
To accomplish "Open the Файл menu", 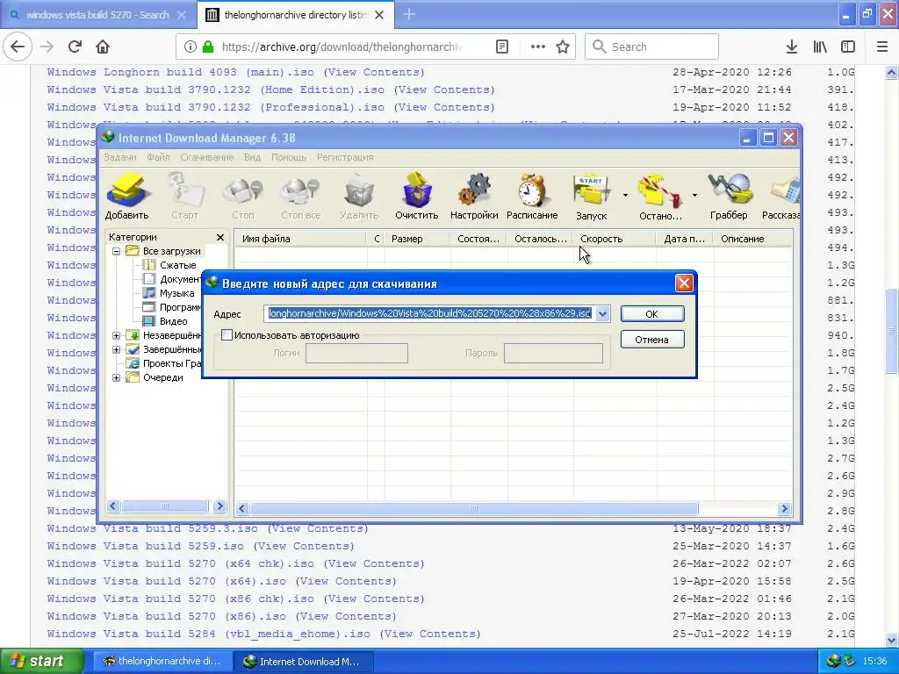I will click(158, 157).
